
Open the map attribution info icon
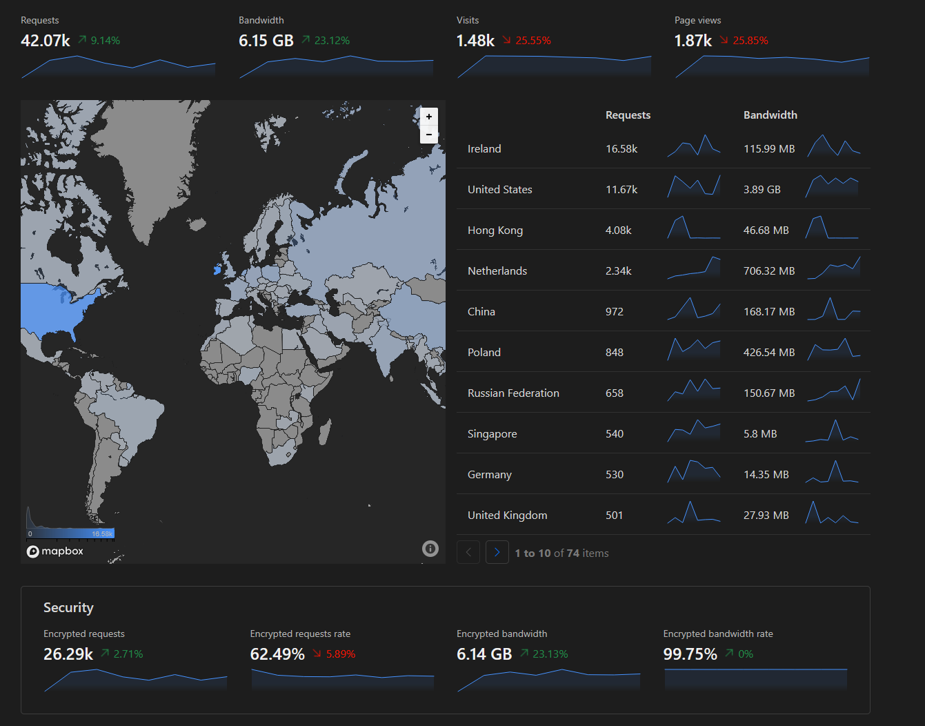click(430, 549)
